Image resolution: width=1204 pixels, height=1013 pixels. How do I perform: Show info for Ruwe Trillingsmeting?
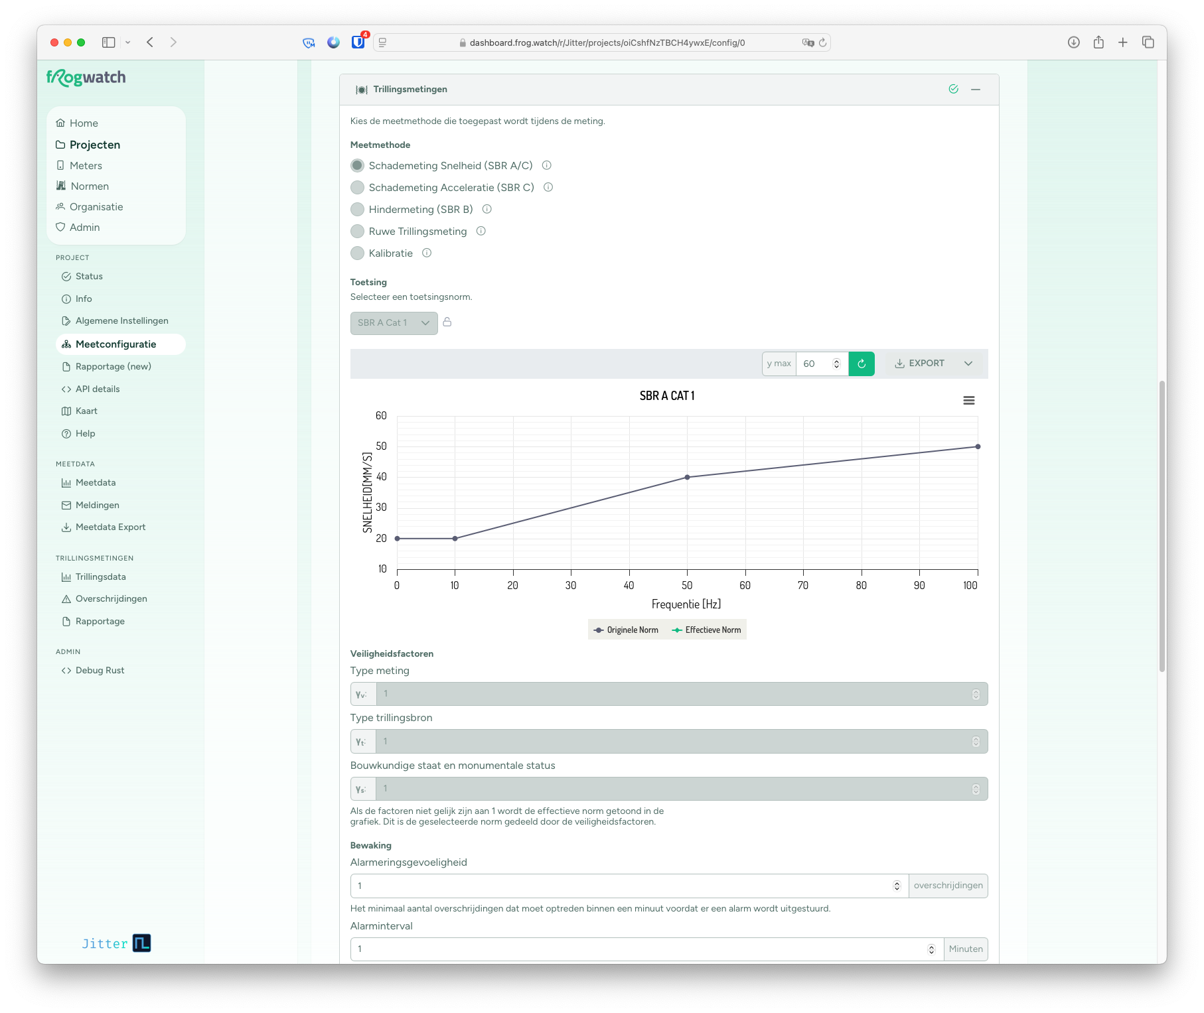(481, 231)
